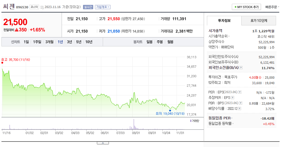This screenshot has height=147, width=281.
Task: Click the red 최고 35,700 chart marker
Action: tap(2, 63)
